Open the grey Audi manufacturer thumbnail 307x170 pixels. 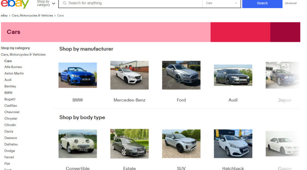pos(233,75)
